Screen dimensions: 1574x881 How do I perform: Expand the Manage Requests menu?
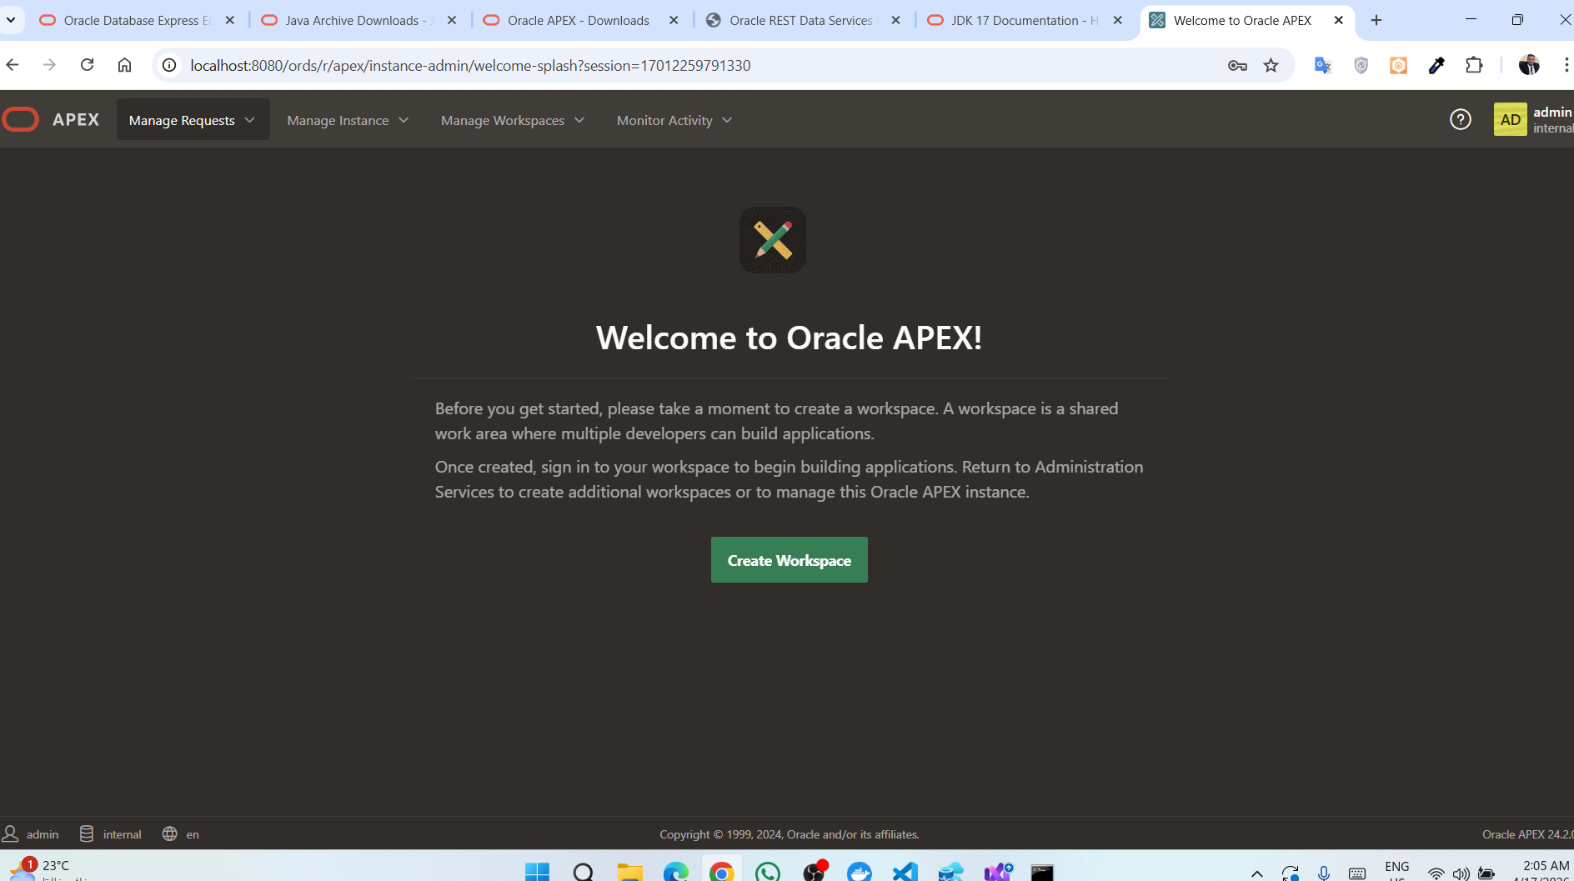193,120
